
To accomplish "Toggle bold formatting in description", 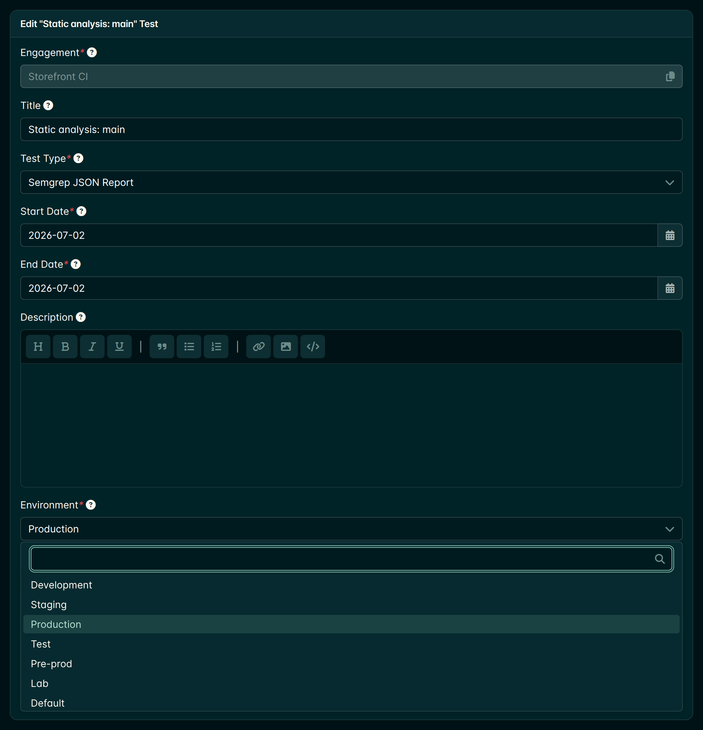I will (65, 346).
